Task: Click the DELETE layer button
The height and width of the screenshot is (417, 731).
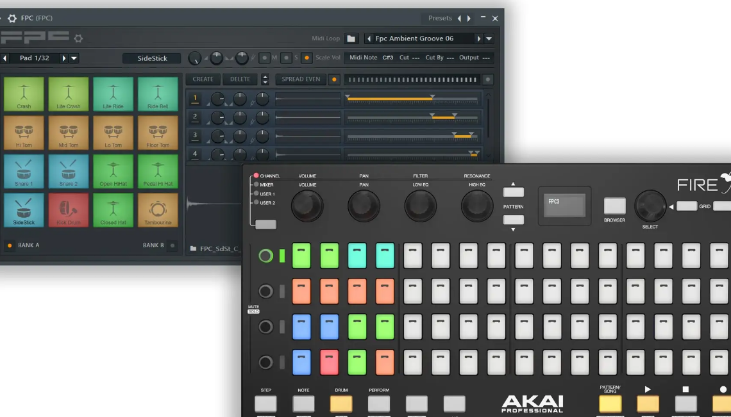Action: pyautogui.click(x=240, y=79)
